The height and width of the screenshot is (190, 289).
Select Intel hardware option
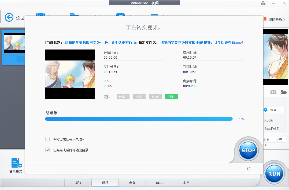pyautogui.click(x=155, y=97)
